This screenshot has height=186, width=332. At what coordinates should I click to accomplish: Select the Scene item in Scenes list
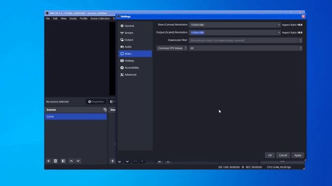(x=76, y=117)
